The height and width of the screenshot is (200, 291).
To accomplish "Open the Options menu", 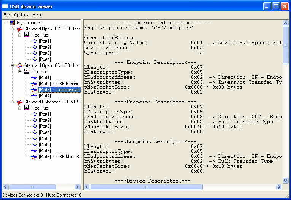I will [21, 15].
